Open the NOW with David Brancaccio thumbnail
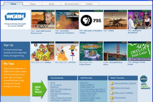This screenshot has height=102, width=153. (43, 20)
